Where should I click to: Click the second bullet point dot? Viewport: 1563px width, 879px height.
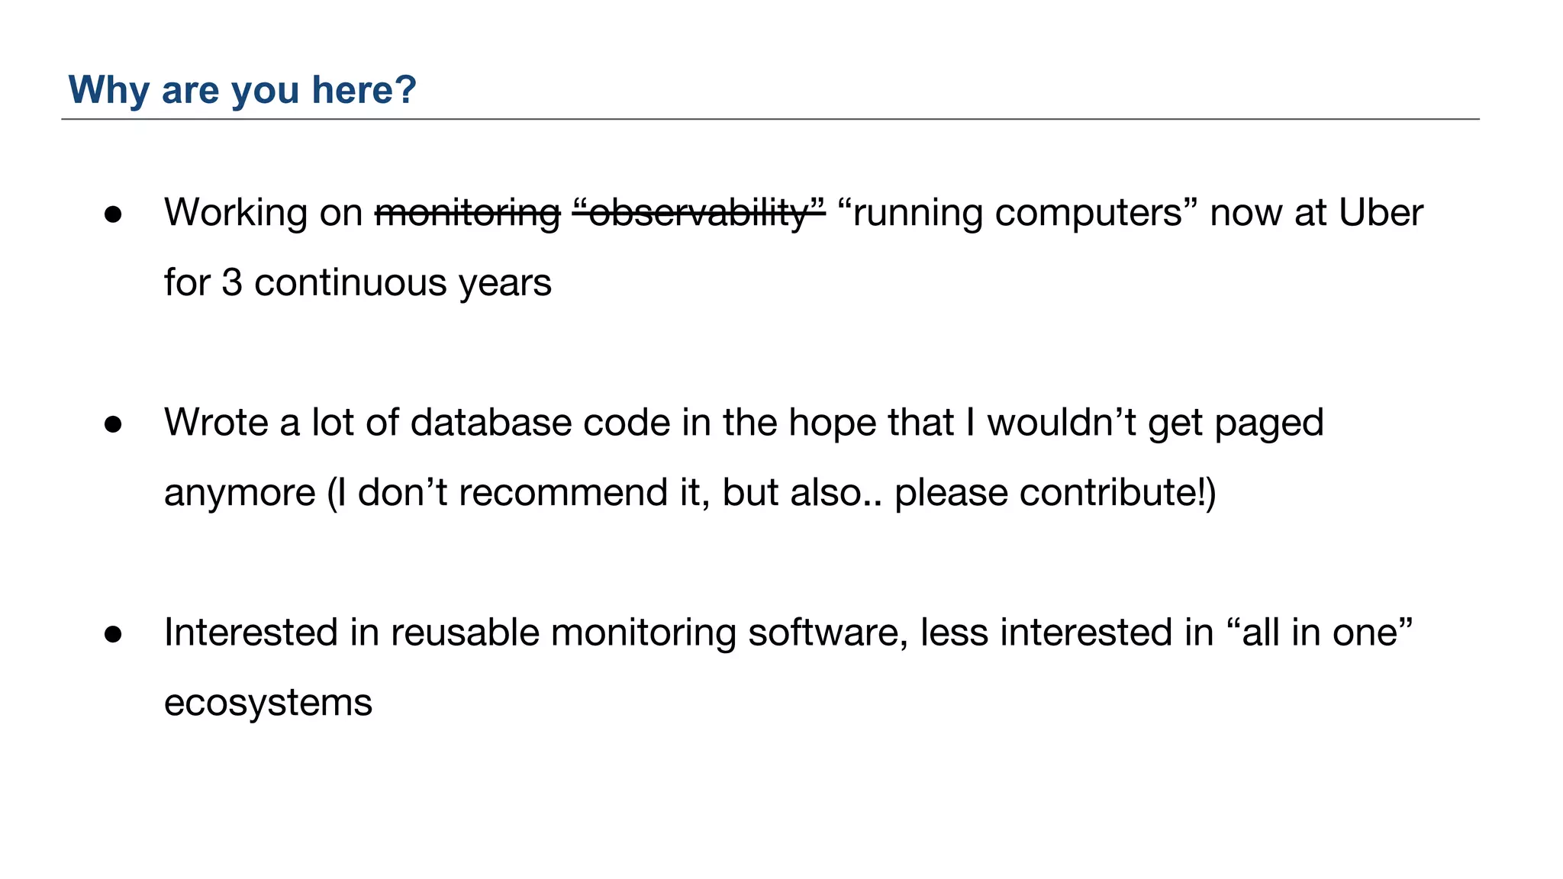pos(114,424)
